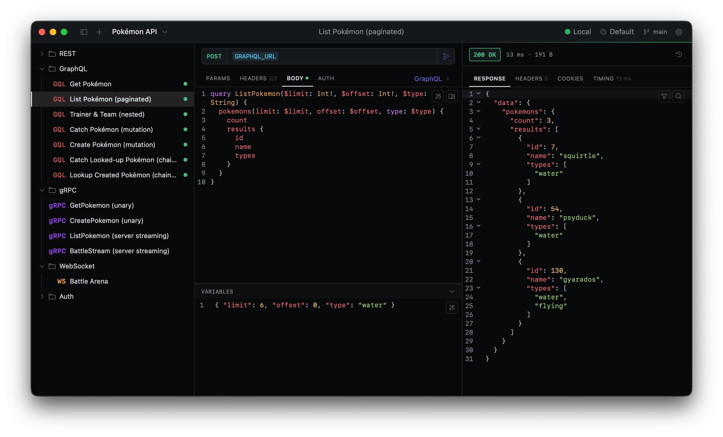Click the Default theme label
The width and height of the screenshot is (723, 437).
pyautogui.click(x=621, y=32)
